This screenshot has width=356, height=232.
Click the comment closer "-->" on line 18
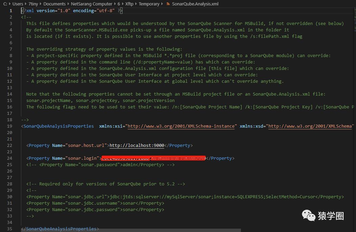25,120
